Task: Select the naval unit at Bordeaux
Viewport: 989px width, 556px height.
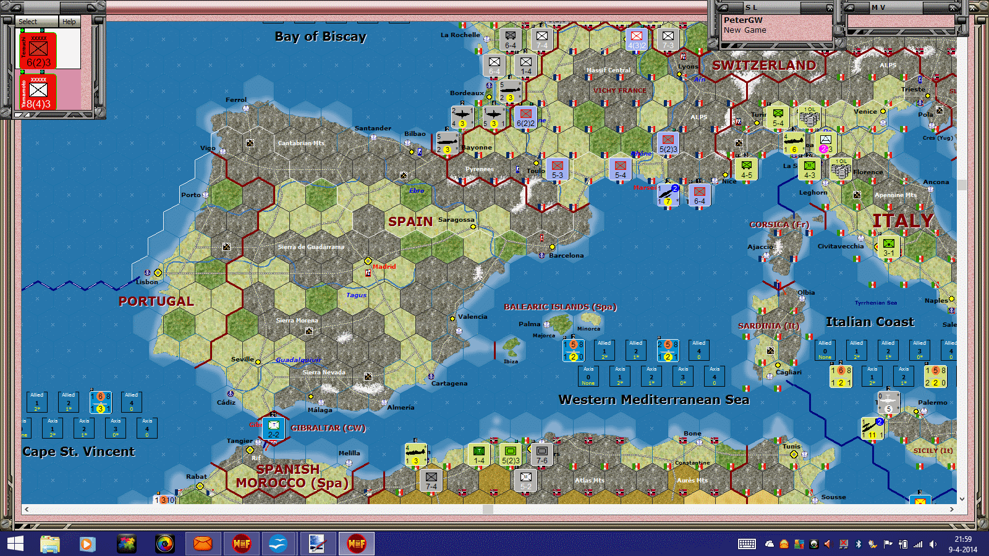Action: pos(510,91)
